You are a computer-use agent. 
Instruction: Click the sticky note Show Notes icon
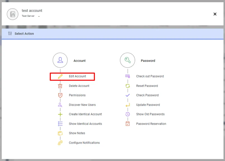pyautogui.click(x=60, y=133)
